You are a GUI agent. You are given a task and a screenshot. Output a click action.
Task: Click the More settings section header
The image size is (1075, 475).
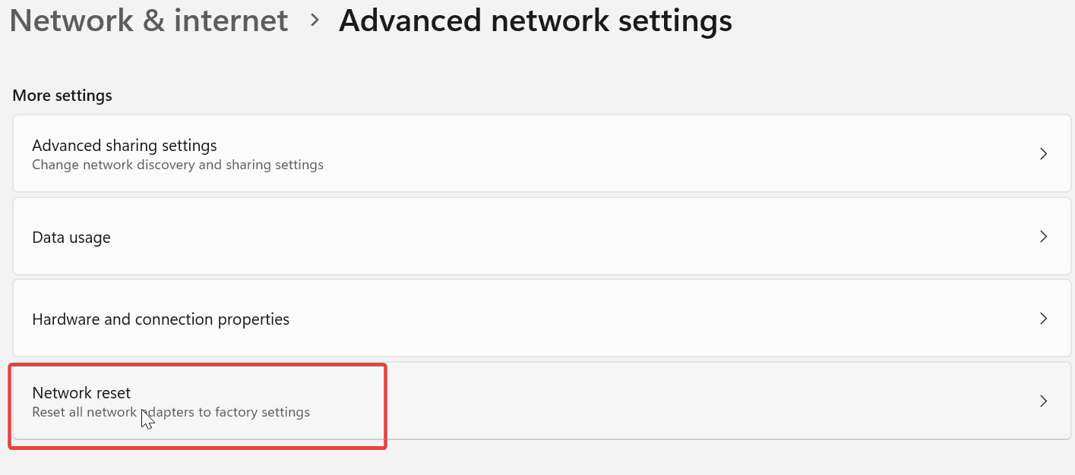pyautogui.click(x=62, y=95)
